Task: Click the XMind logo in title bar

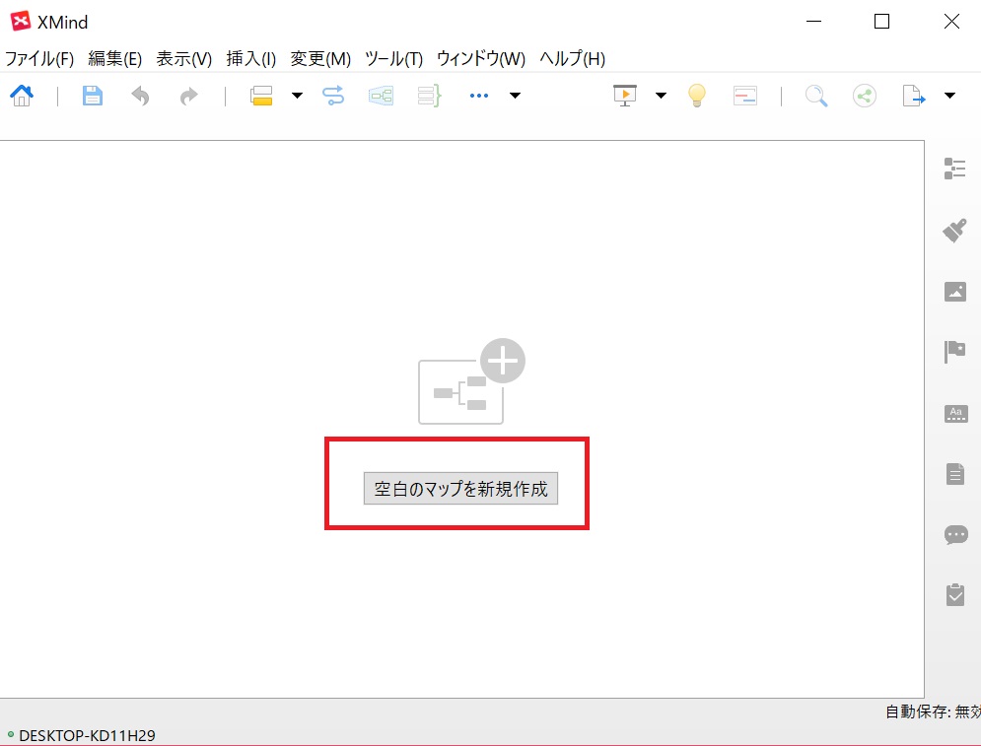Action: 21,22
